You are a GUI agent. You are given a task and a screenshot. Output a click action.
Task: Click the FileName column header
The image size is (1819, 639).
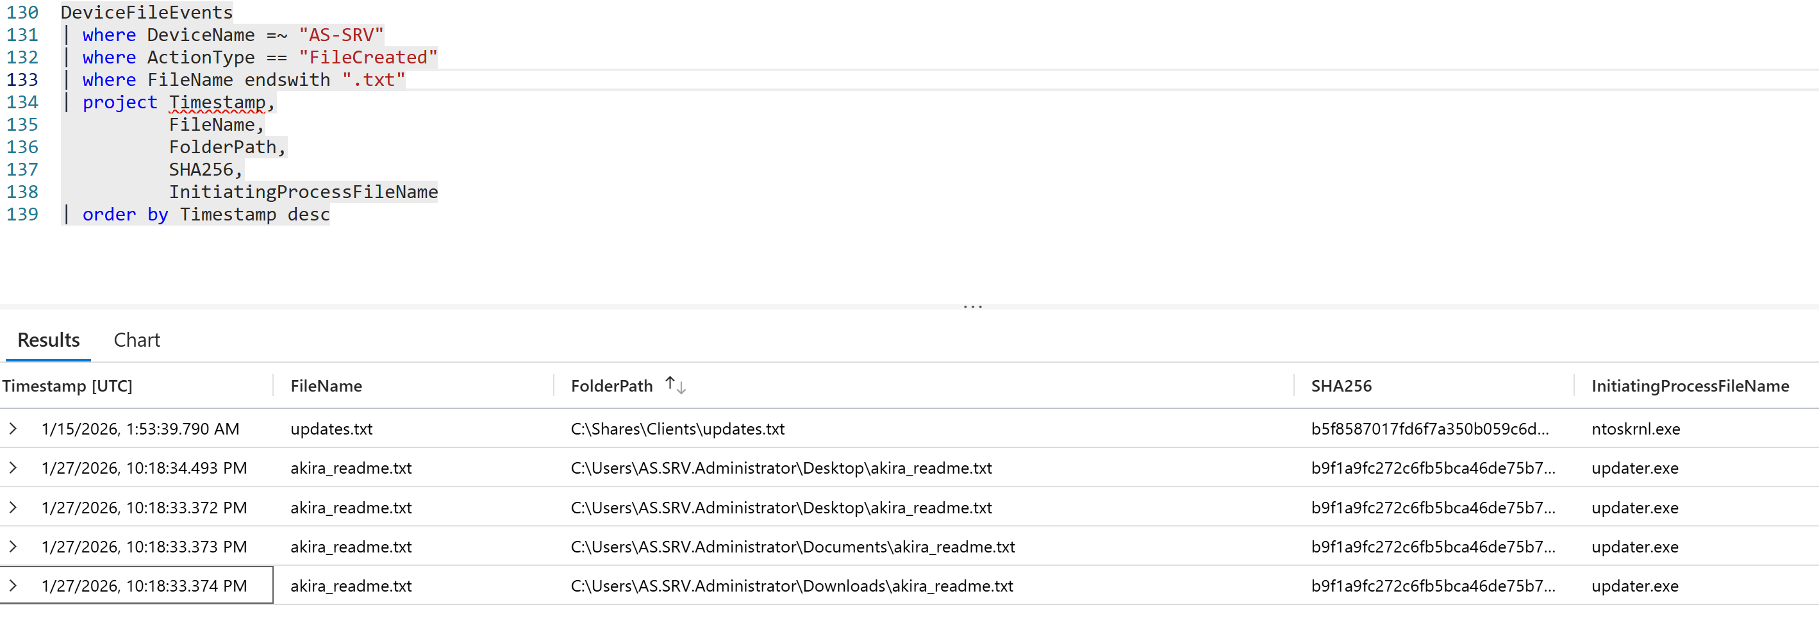[326, 386]
